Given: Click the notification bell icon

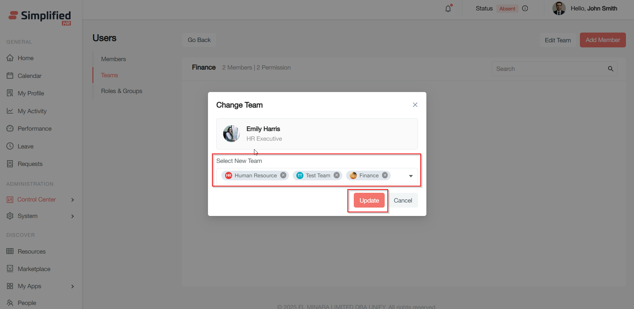Looking at the screenshot, I should point(448,9).
